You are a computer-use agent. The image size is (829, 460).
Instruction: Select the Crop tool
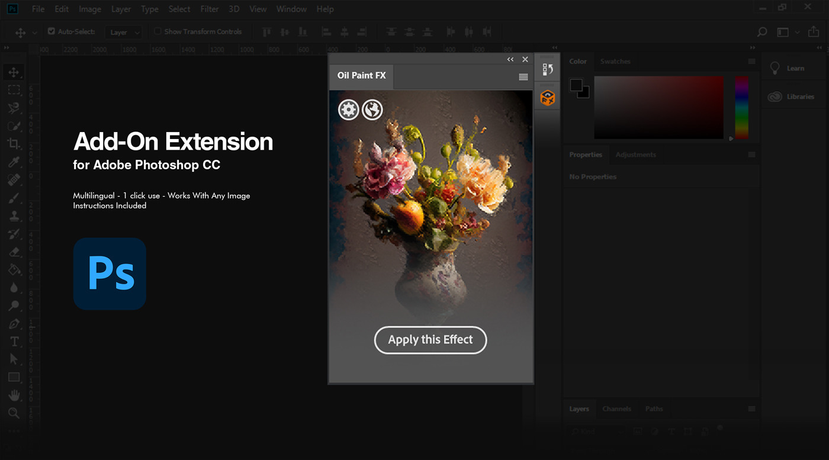14,144
